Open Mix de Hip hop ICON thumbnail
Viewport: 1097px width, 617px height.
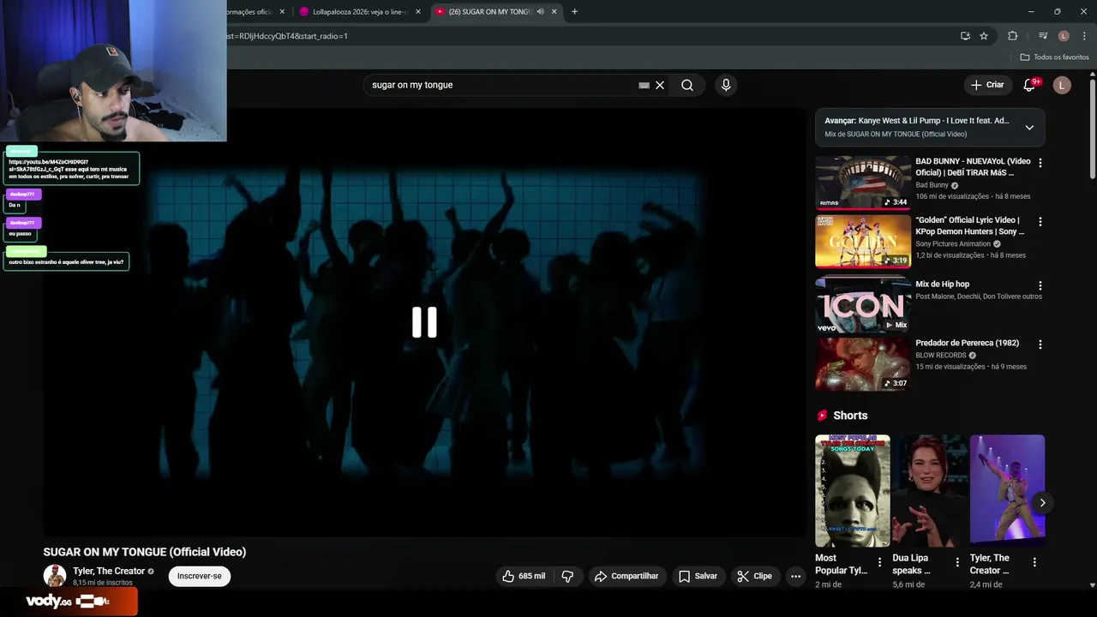(x=863, y=304)
